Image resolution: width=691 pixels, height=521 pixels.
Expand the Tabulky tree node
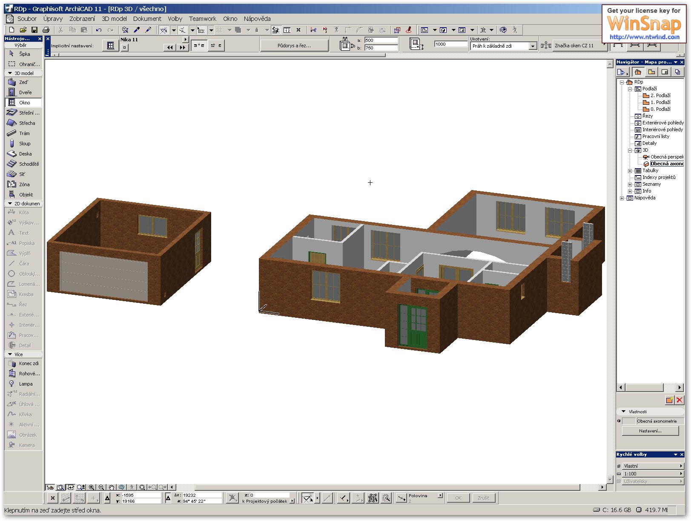pos(630,171)
